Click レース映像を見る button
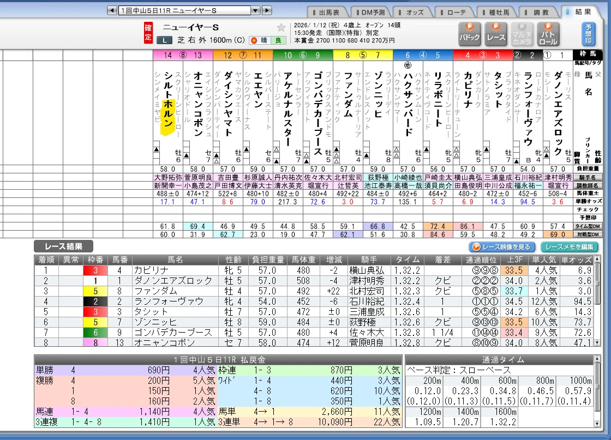The height and width of the screenshot is (440, 611). tap(502, 247)
